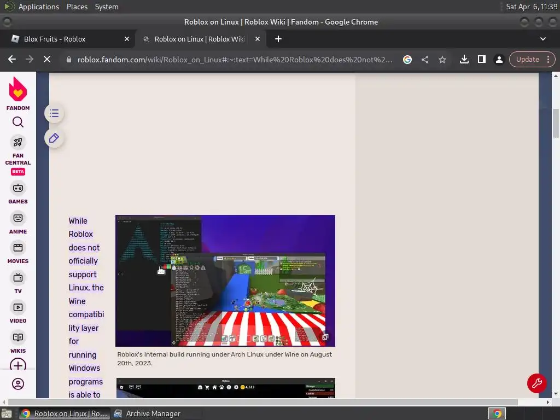560x420 pixels.
Task: Stop page loading with X button
Action: pyautogui.click(x=47, y=59)
